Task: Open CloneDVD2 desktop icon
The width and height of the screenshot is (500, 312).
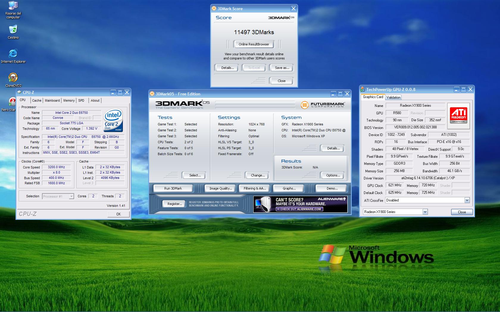Action: 13,80
